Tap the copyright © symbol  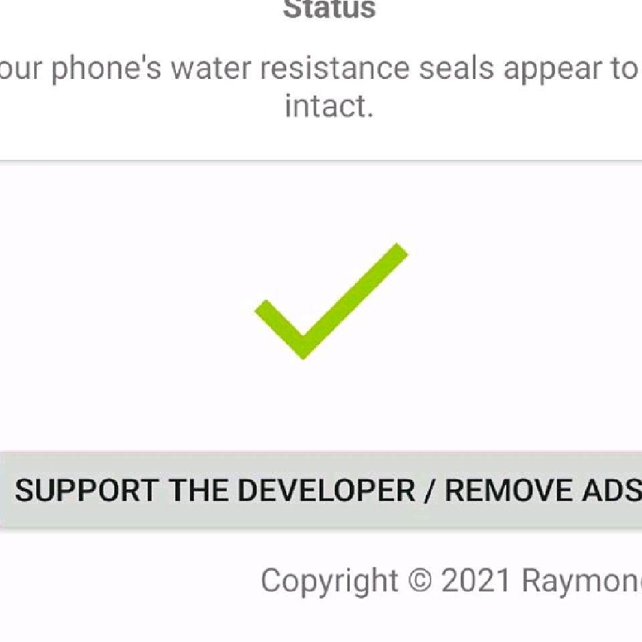point(420,581)
